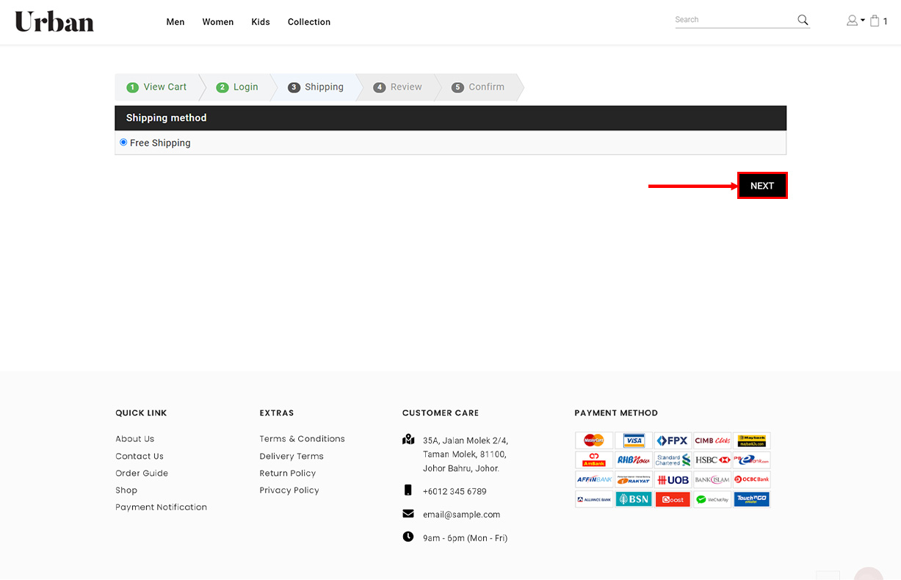Viewport: 901px width, 580px height.
Task: Click the AmBank payment icon
Action: [594, 460]
